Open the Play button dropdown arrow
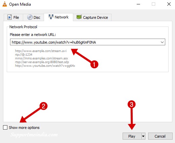The image size is (175, 143). click(x=143, y=136)
